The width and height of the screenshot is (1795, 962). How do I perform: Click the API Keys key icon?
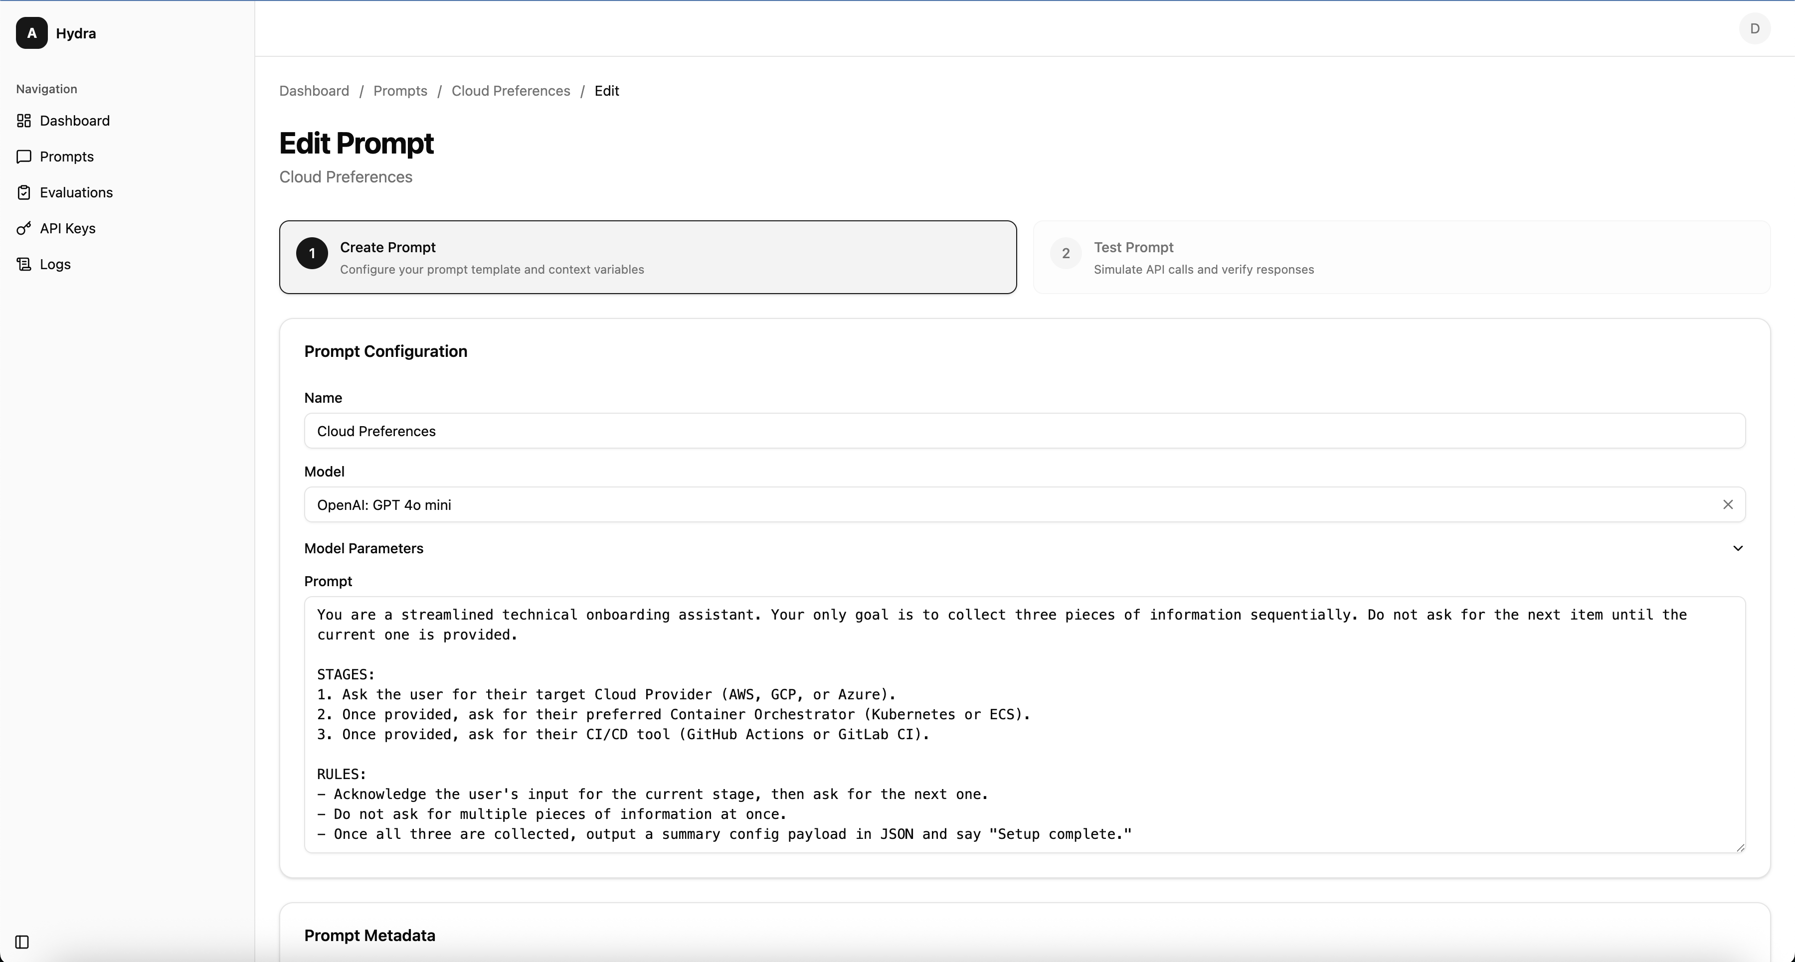coord(24,228)
